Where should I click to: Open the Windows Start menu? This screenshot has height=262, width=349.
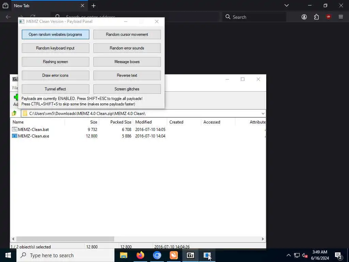8,255
